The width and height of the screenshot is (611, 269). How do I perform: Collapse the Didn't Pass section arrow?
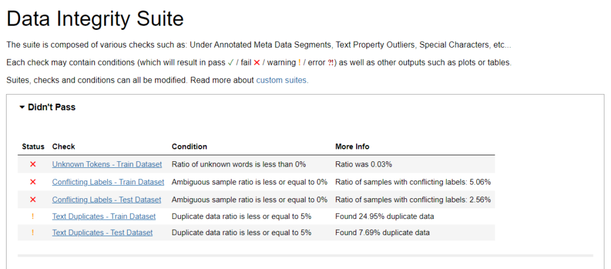pos(22,108)
